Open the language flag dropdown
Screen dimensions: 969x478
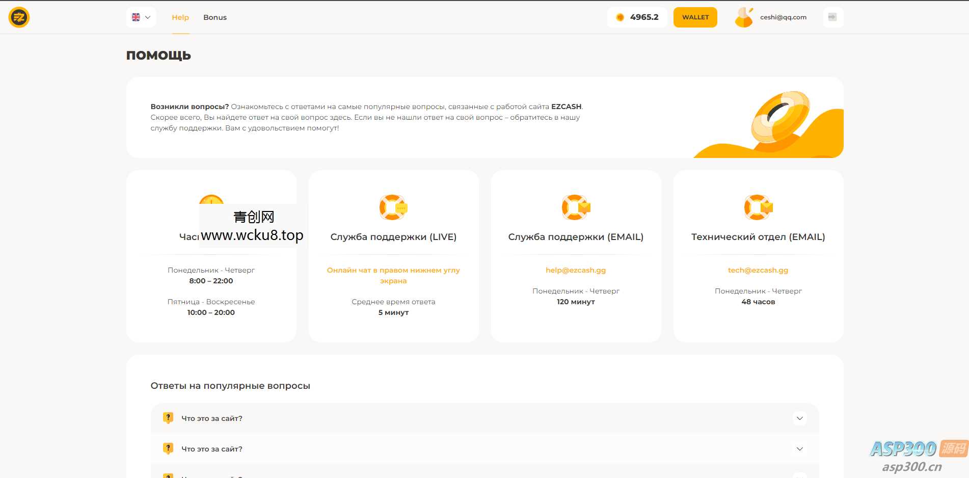click(141, 17)
